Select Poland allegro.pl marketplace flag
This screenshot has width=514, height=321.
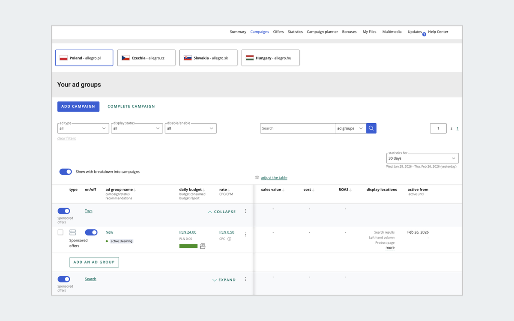pos(84,57)
